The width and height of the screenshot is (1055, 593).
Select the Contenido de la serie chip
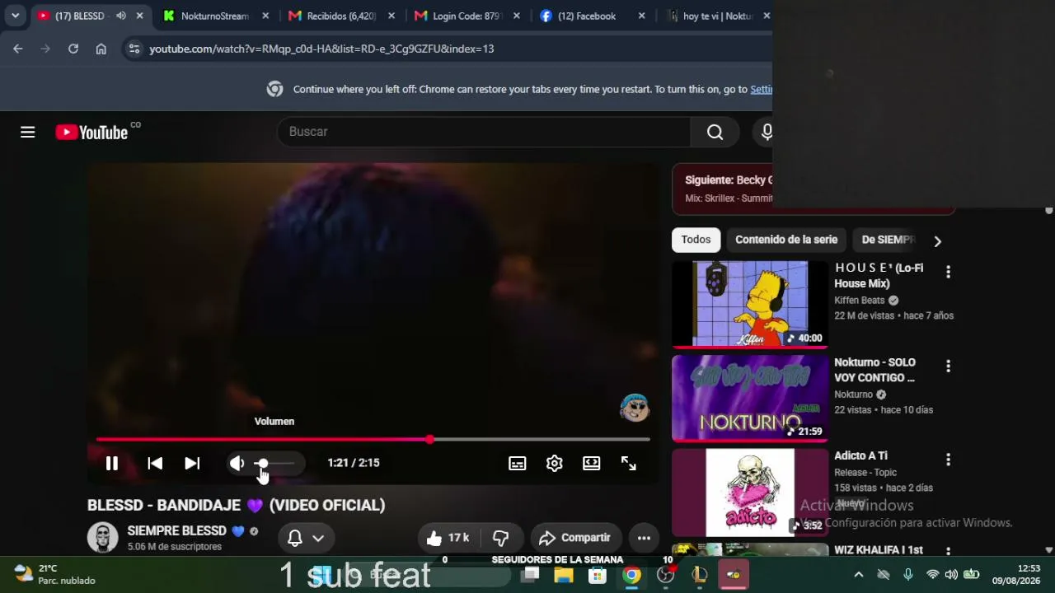click(x=786, y=240)
